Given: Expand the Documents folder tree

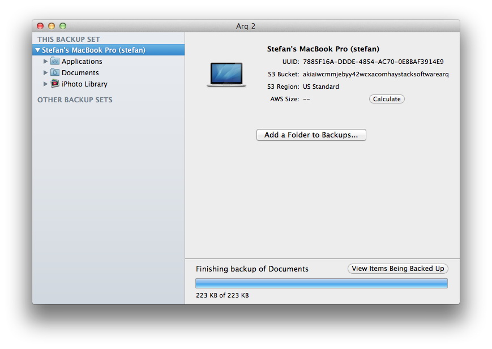Looking at the screenshot, I should (x=45, y=72).
